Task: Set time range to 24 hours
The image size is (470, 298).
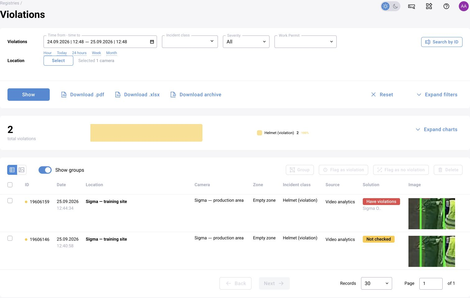Action: (x=79, y=53)
